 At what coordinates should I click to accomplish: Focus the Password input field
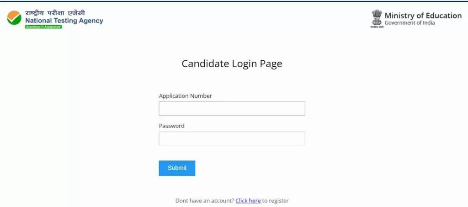(232, 138)
